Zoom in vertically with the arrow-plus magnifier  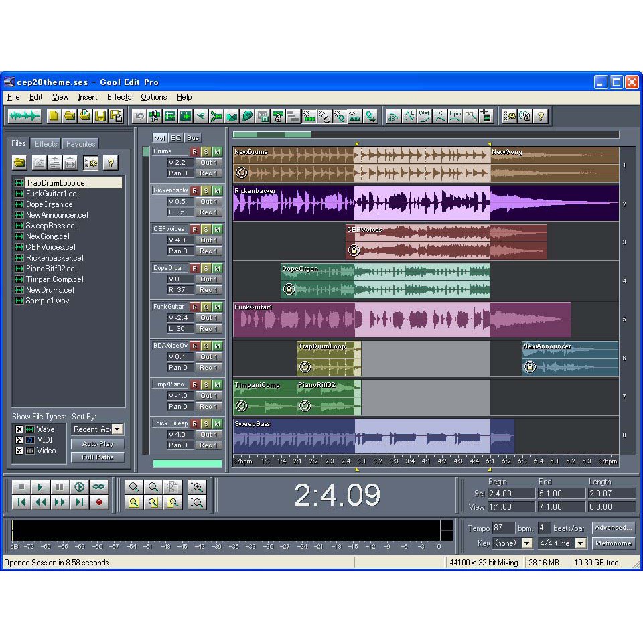click(x=196, y=487)
